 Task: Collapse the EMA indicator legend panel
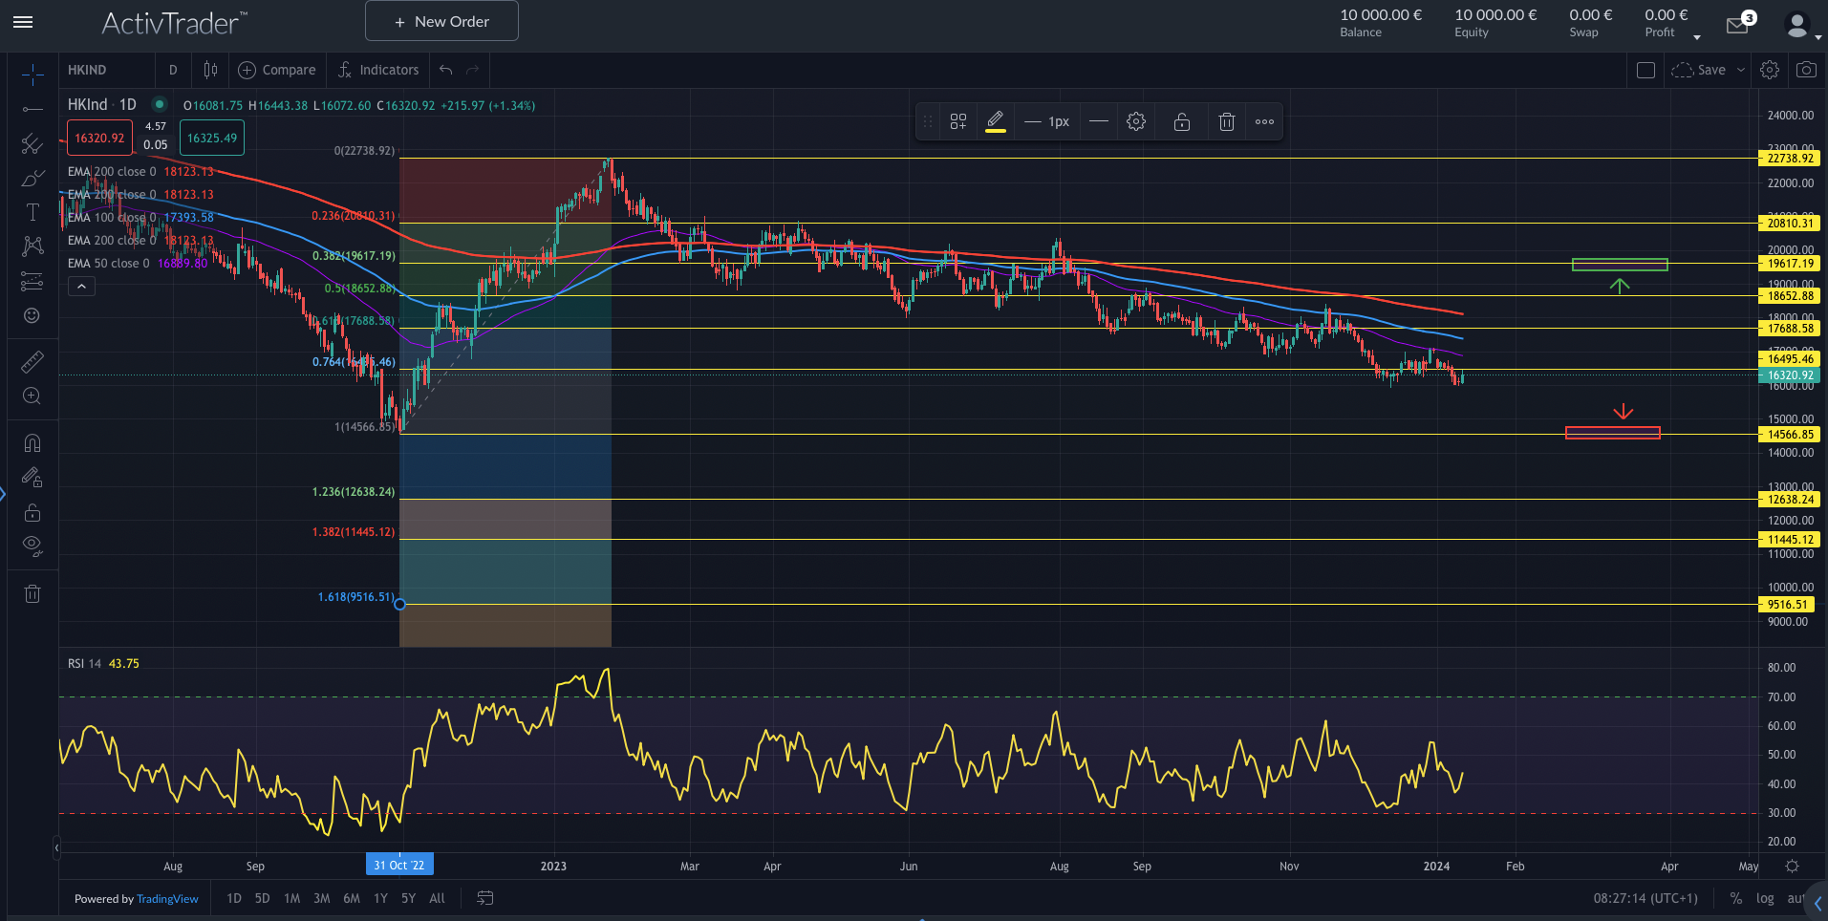81,286
